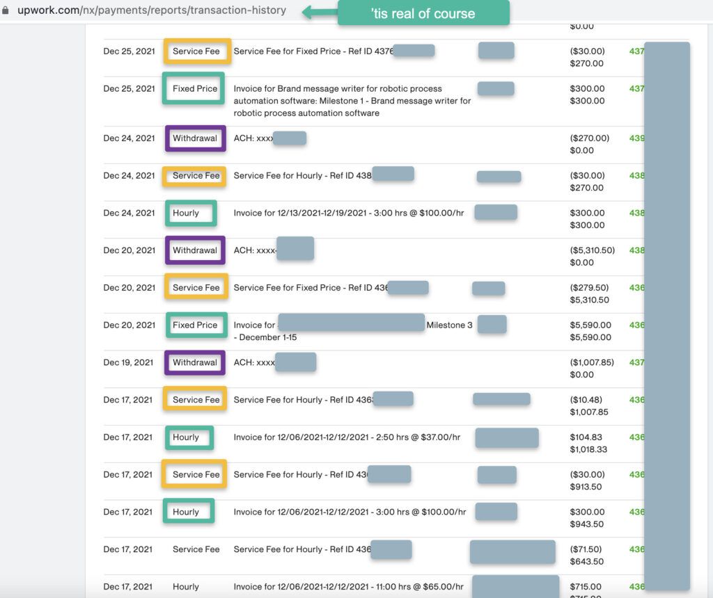Click the lock icon in the address bar

coord(6,10)
